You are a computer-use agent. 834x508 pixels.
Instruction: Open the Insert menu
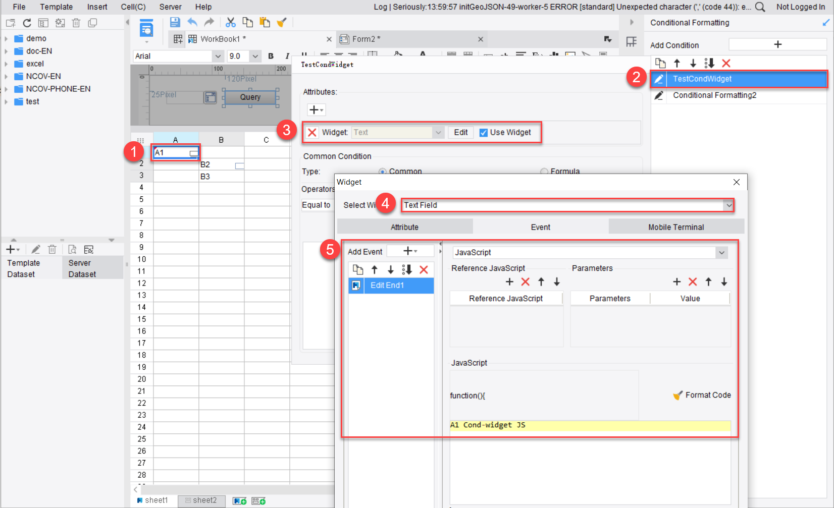pyautogui.click(x=97, y=7)
